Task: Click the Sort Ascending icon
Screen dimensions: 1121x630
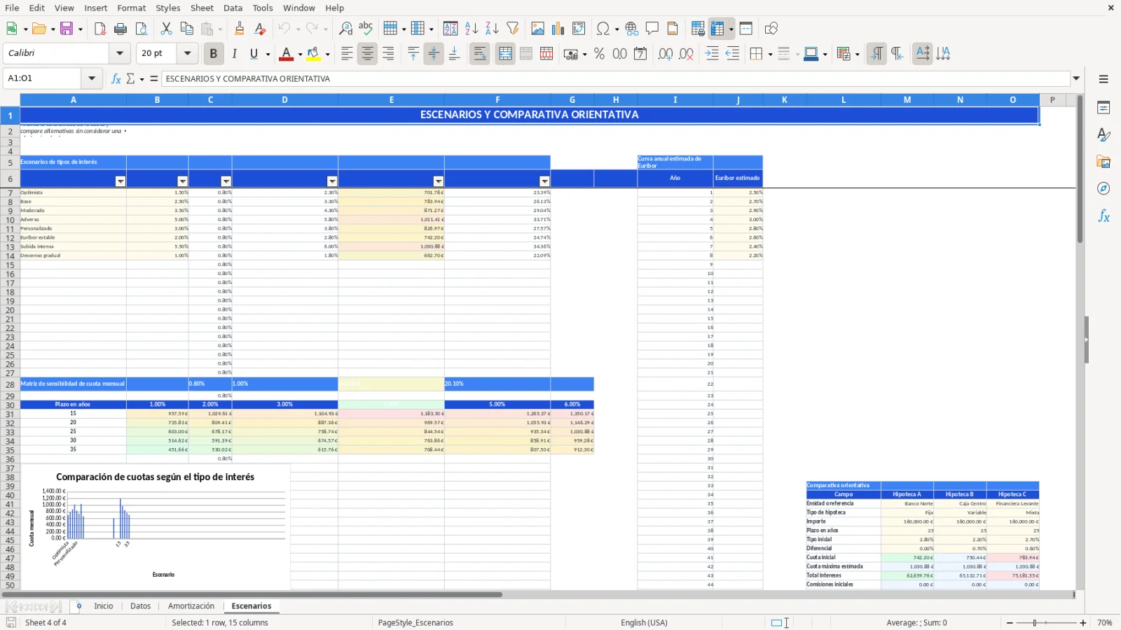Action: pyautogui.click(x=472, y=29)
